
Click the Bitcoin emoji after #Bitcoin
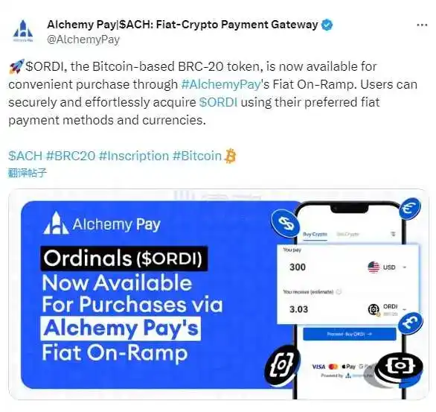pos(230,156)
